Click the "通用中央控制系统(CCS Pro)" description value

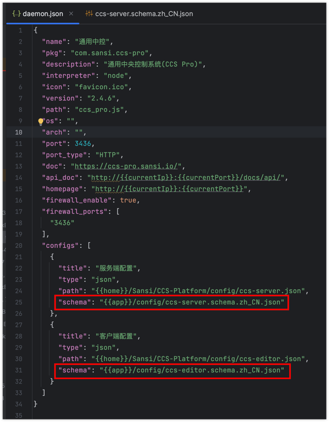[x=153, y=64]
